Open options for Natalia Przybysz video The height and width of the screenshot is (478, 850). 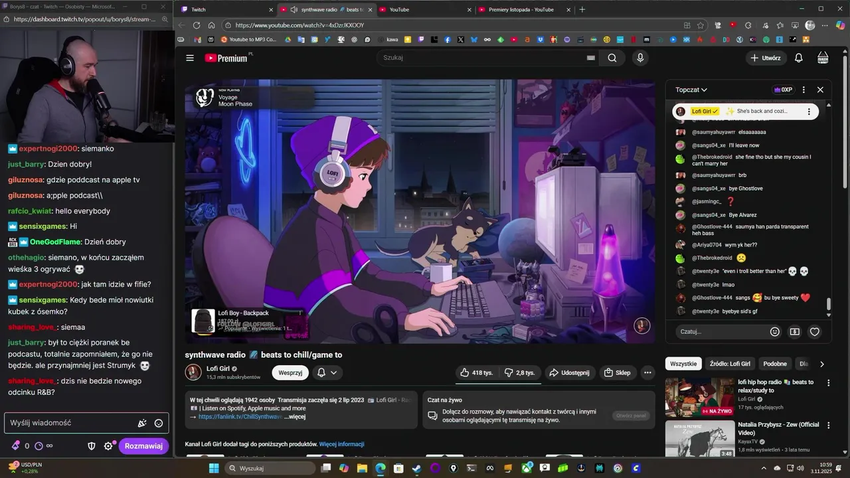point(828,425)
